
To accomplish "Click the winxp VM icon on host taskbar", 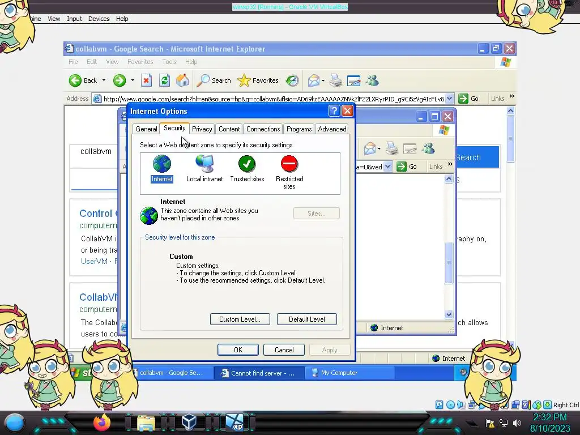I will point(234,423).
